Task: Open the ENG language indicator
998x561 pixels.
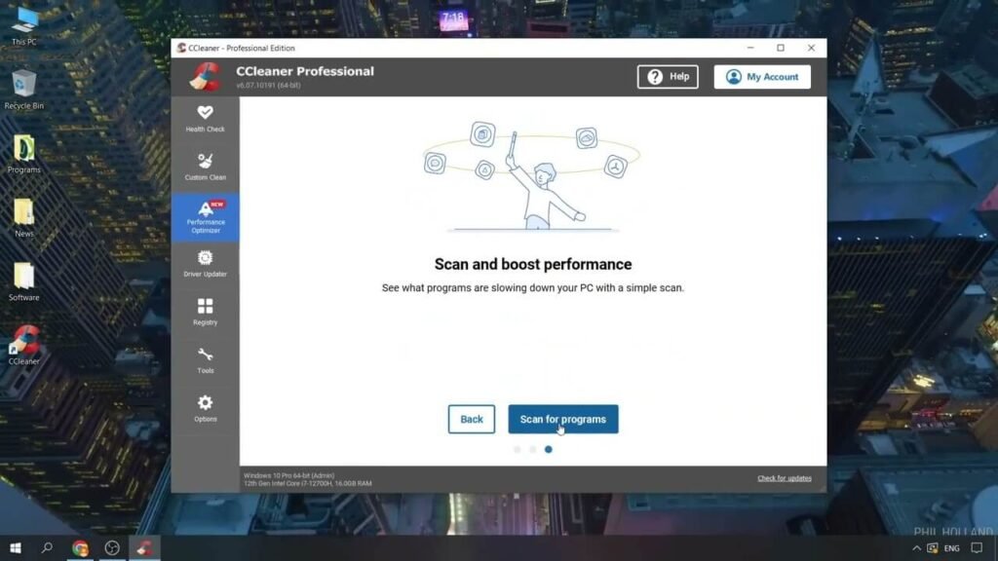Action: pos(951,548)
